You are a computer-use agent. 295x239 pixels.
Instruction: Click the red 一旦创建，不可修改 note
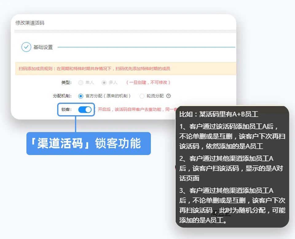pyautogui.click(x=148, y=82)
